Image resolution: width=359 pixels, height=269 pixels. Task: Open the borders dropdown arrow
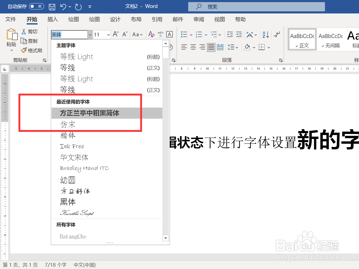pyautogui.click(x=268, y=47)
